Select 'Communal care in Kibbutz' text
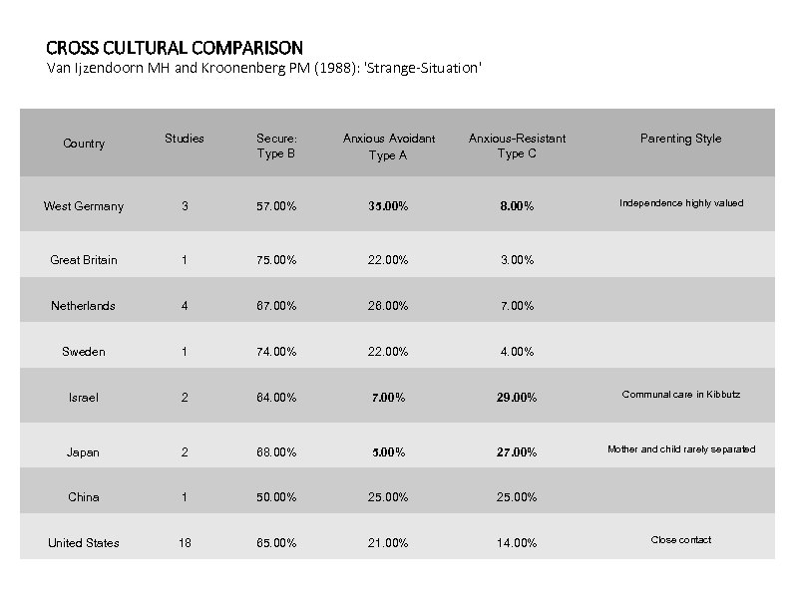792x593 pixels. [680, 395]
